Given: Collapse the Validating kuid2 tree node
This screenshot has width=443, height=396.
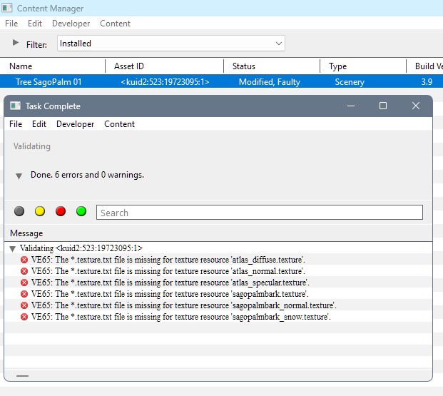Looking at the screenshot, I should (x=12, y=249).
